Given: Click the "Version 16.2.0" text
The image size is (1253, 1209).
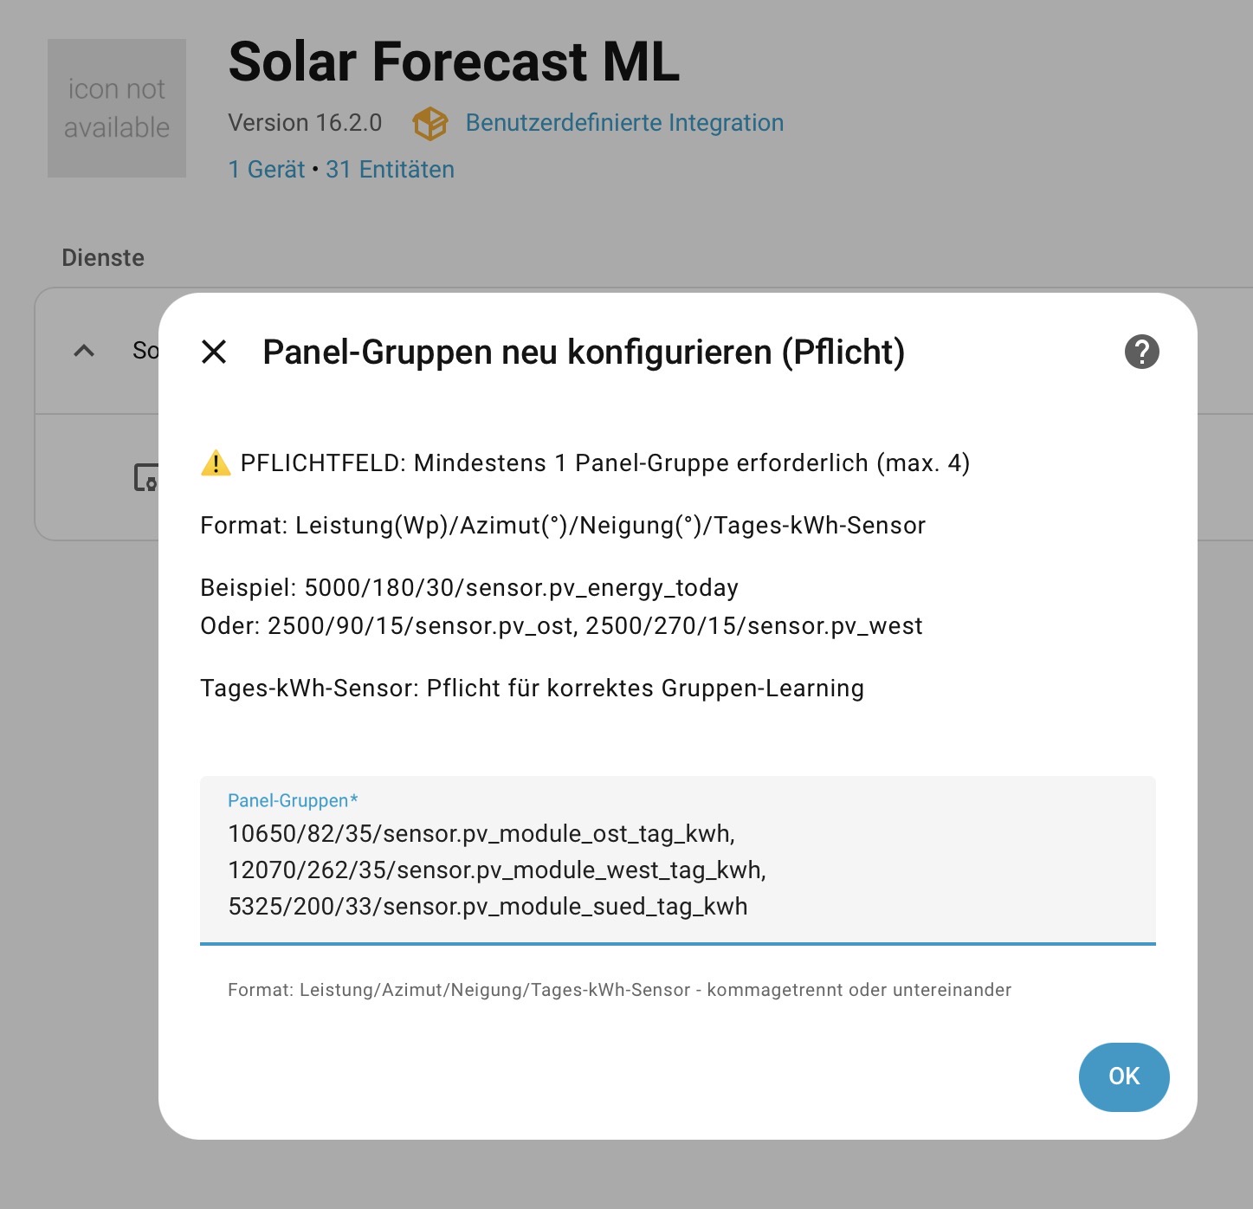Looking at the screenshot, I should coord(305,123).
